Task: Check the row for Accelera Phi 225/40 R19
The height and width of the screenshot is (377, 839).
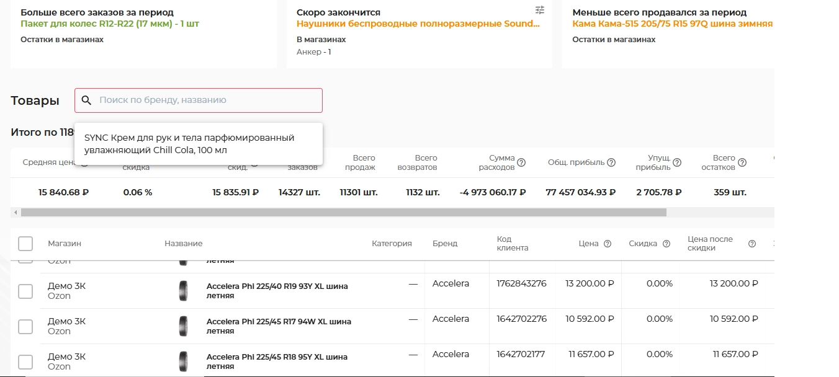Action: click(x=25, y=291)
